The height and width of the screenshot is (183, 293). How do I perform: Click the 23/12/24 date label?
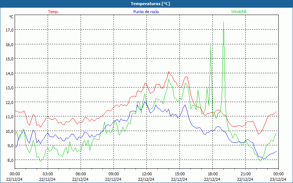point(278,179)
